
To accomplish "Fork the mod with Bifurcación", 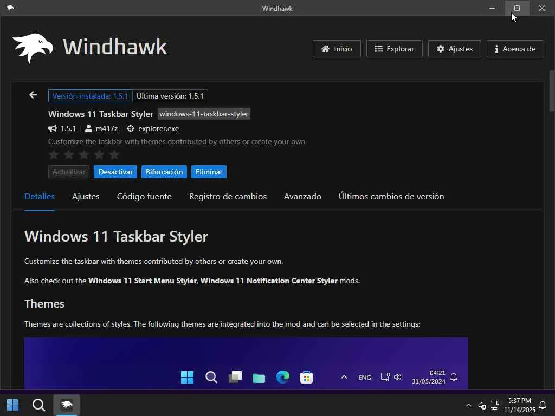I will (164, 172).
